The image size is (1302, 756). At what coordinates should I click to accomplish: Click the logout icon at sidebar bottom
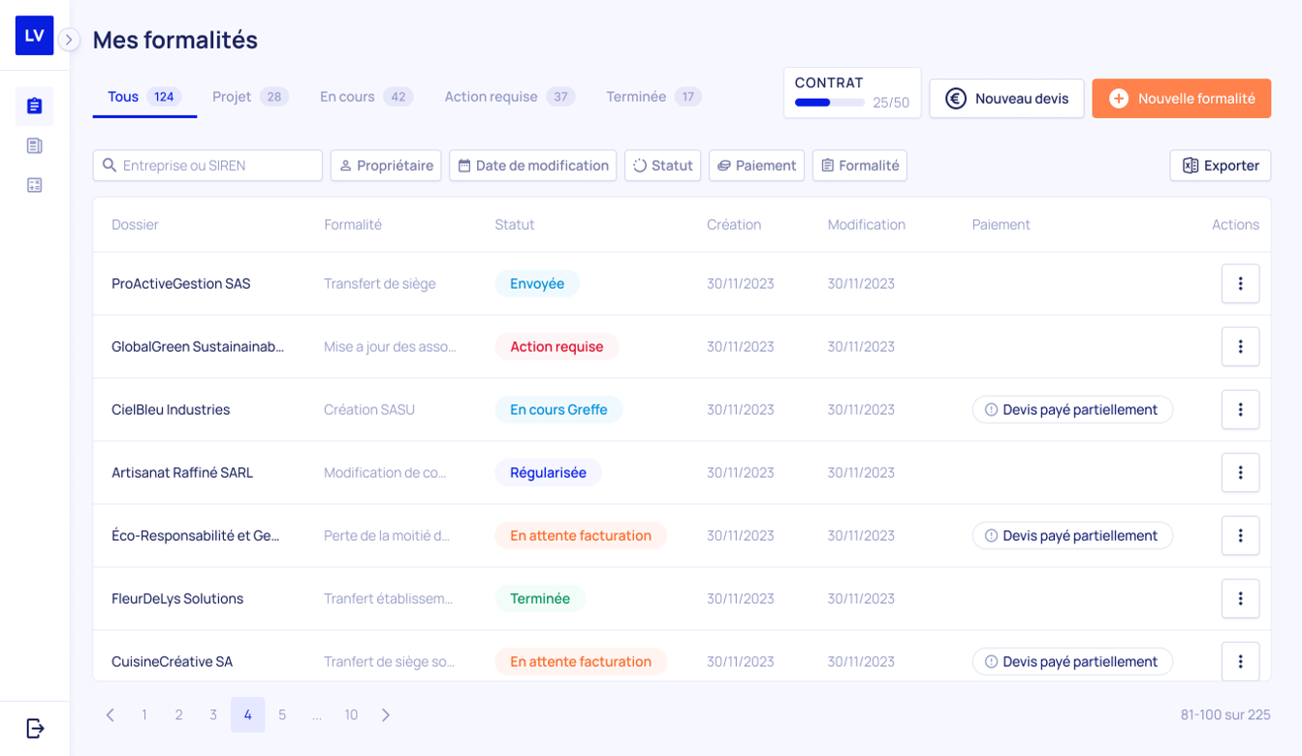[x=35, y=728]
